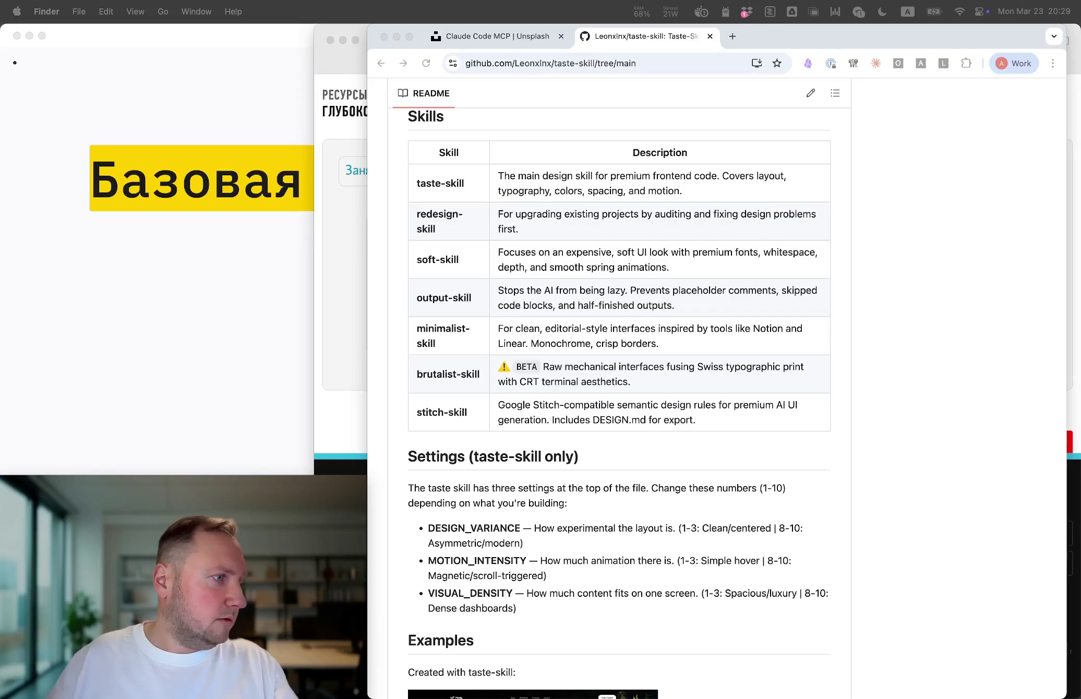Close the Leonxlnx/taste-skill tab

(710, 36)
